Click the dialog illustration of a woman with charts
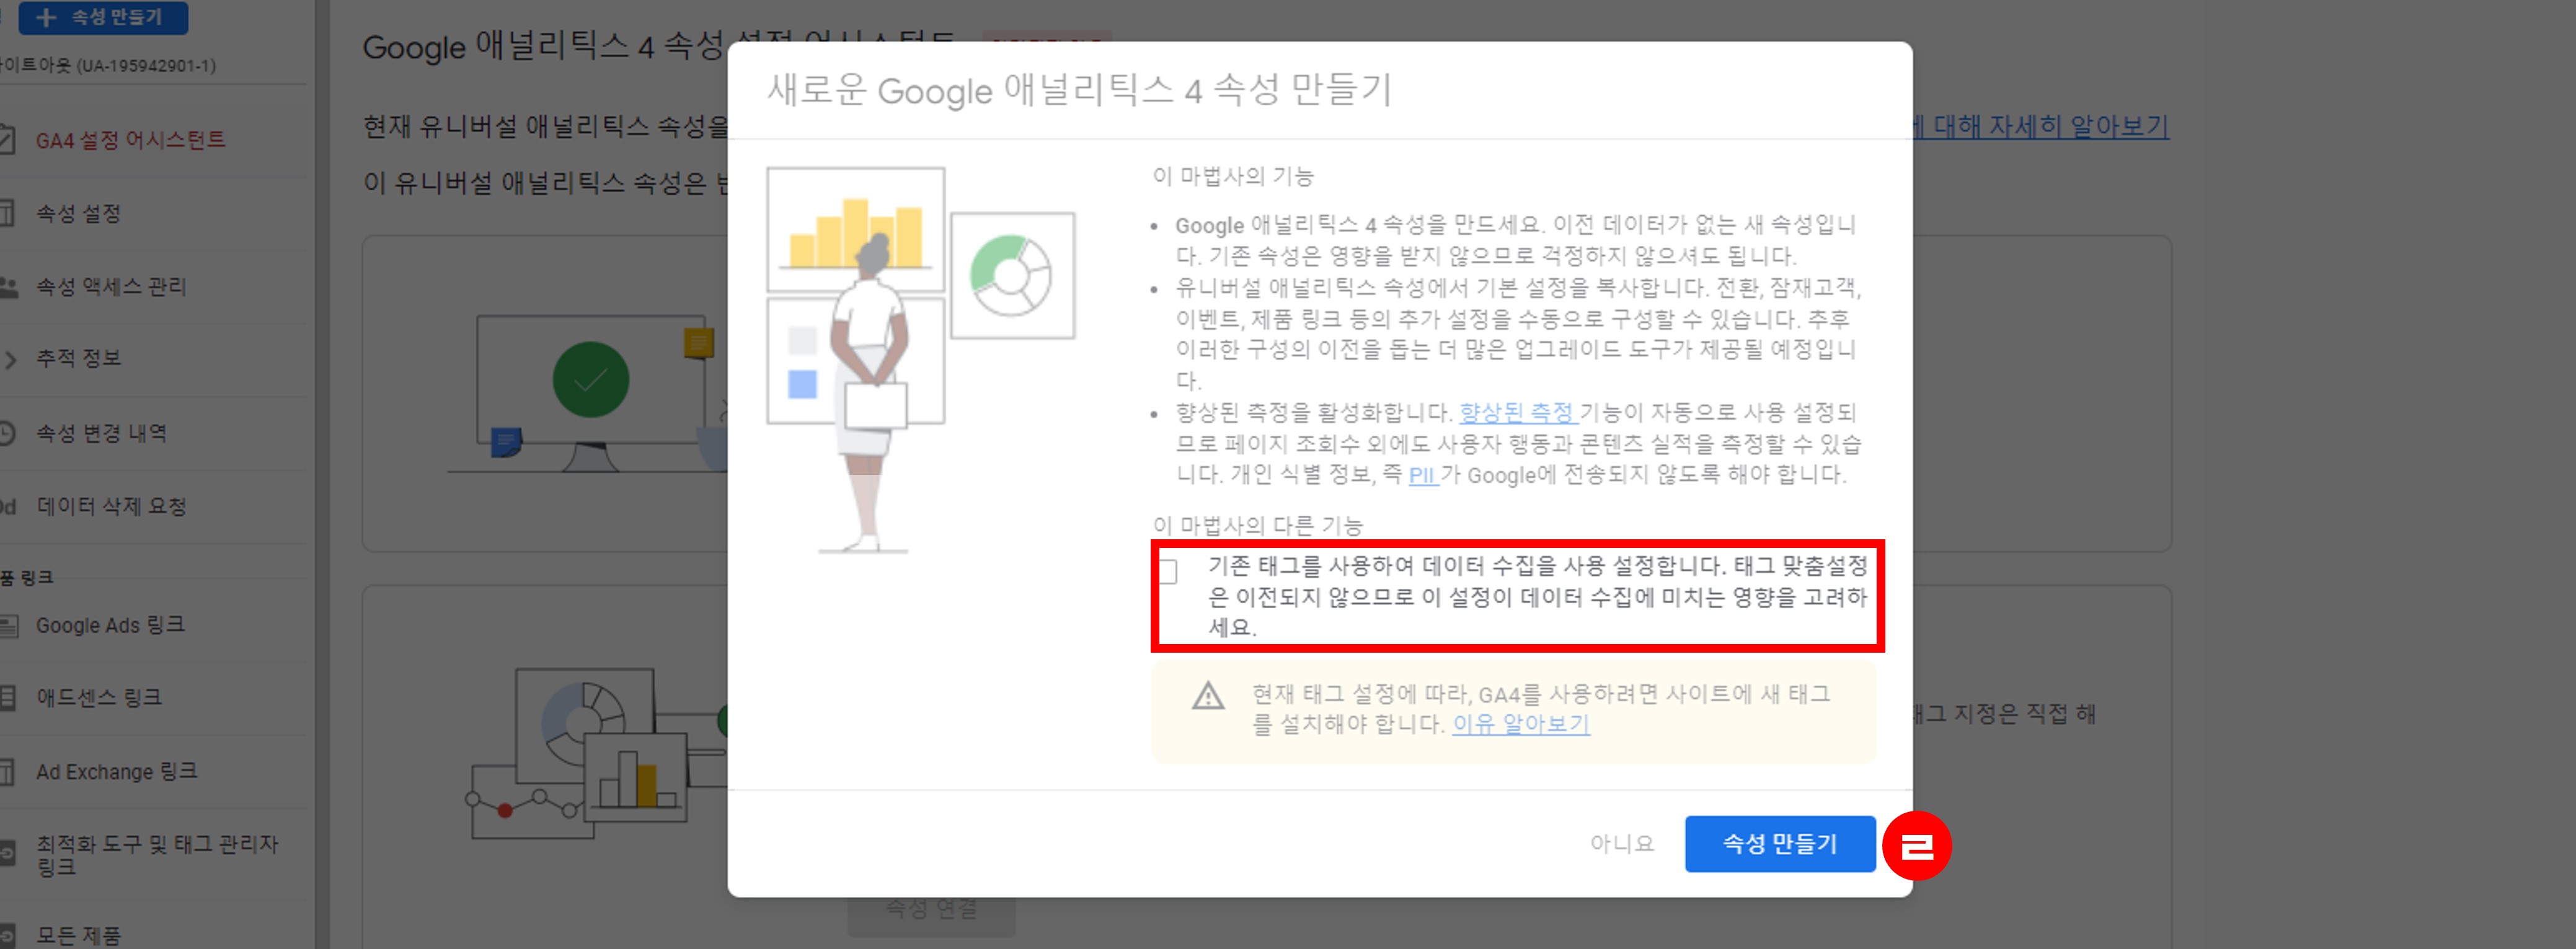The image size is (2576, 949). pos(920,360)
